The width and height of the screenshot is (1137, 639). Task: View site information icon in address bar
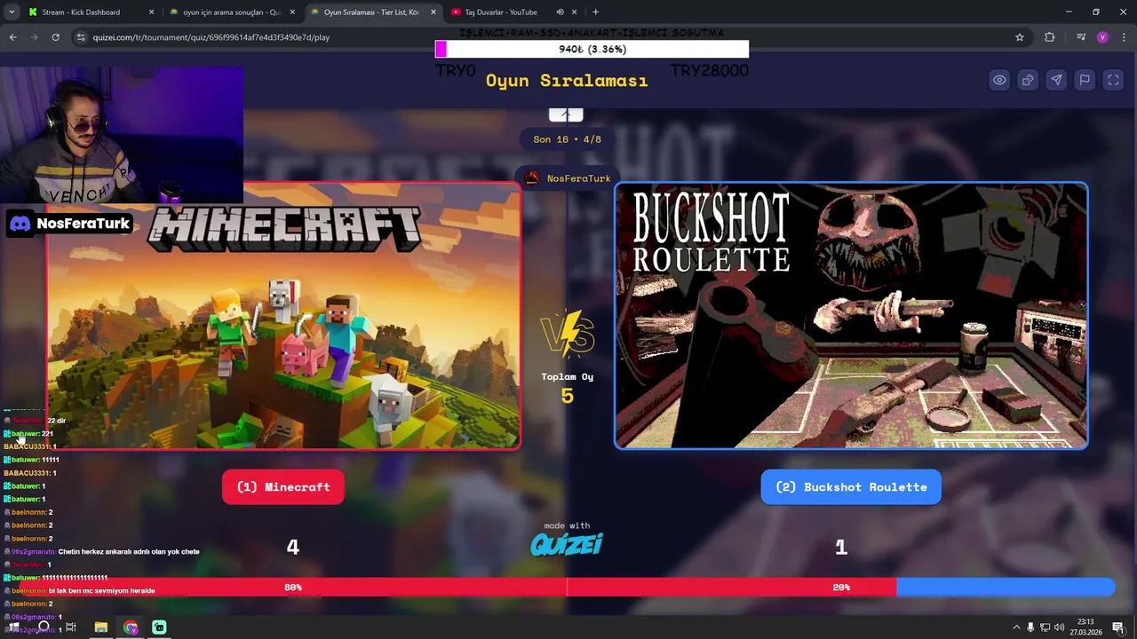pos(81,37)
